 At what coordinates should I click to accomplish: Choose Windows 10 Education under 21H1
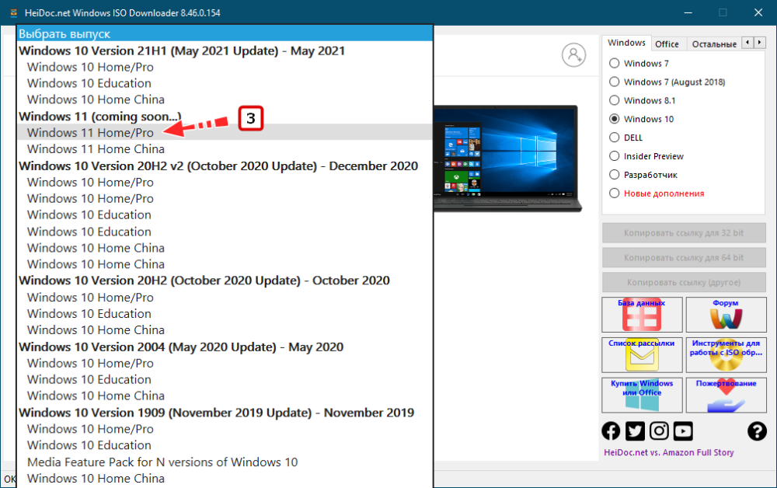[x=225, y=83]
